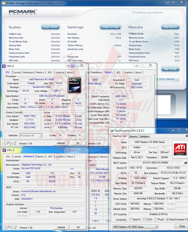Viewport: 188px width, 232px height.
Task: Open About tab in top CPU-Z window
Action: [70, 73]
